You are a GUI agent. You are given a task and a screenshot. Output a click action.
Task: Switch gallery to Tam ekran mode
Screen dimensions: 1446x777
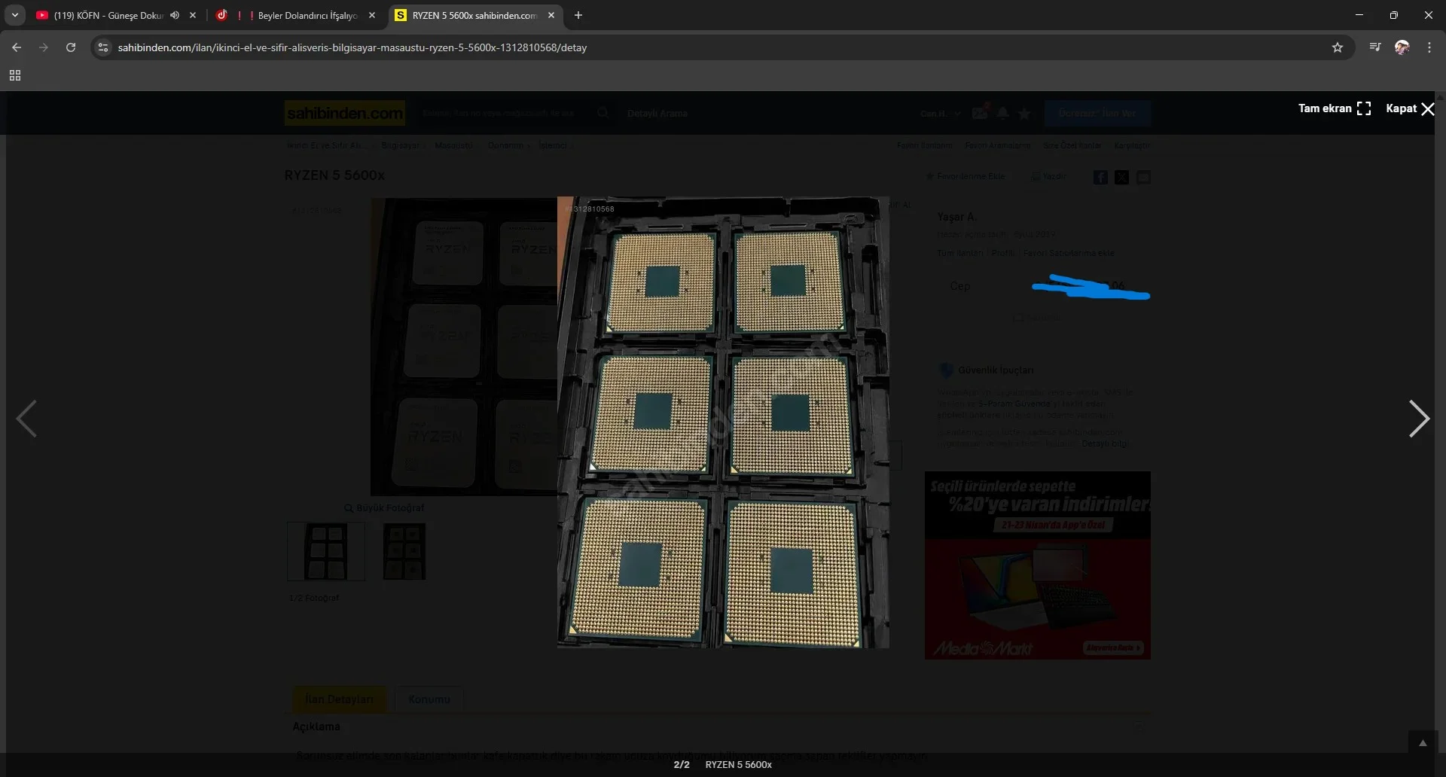tap(1335, 108)
